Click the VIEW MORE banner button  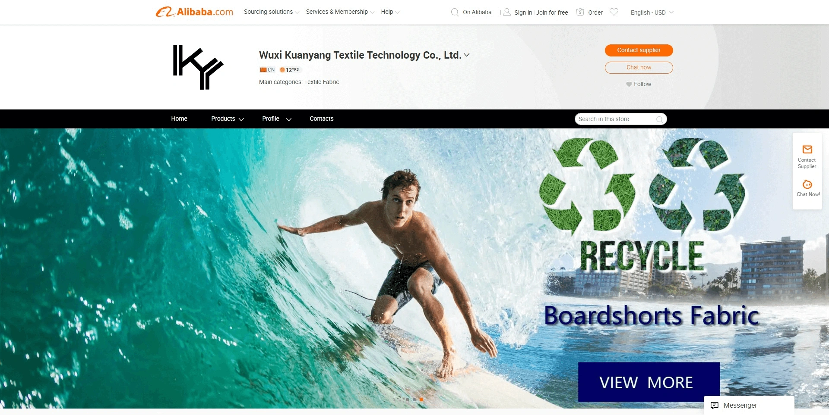point(649,382)
